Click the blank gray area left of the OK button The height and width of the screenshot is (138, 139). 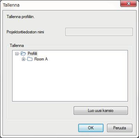(41, 128)
